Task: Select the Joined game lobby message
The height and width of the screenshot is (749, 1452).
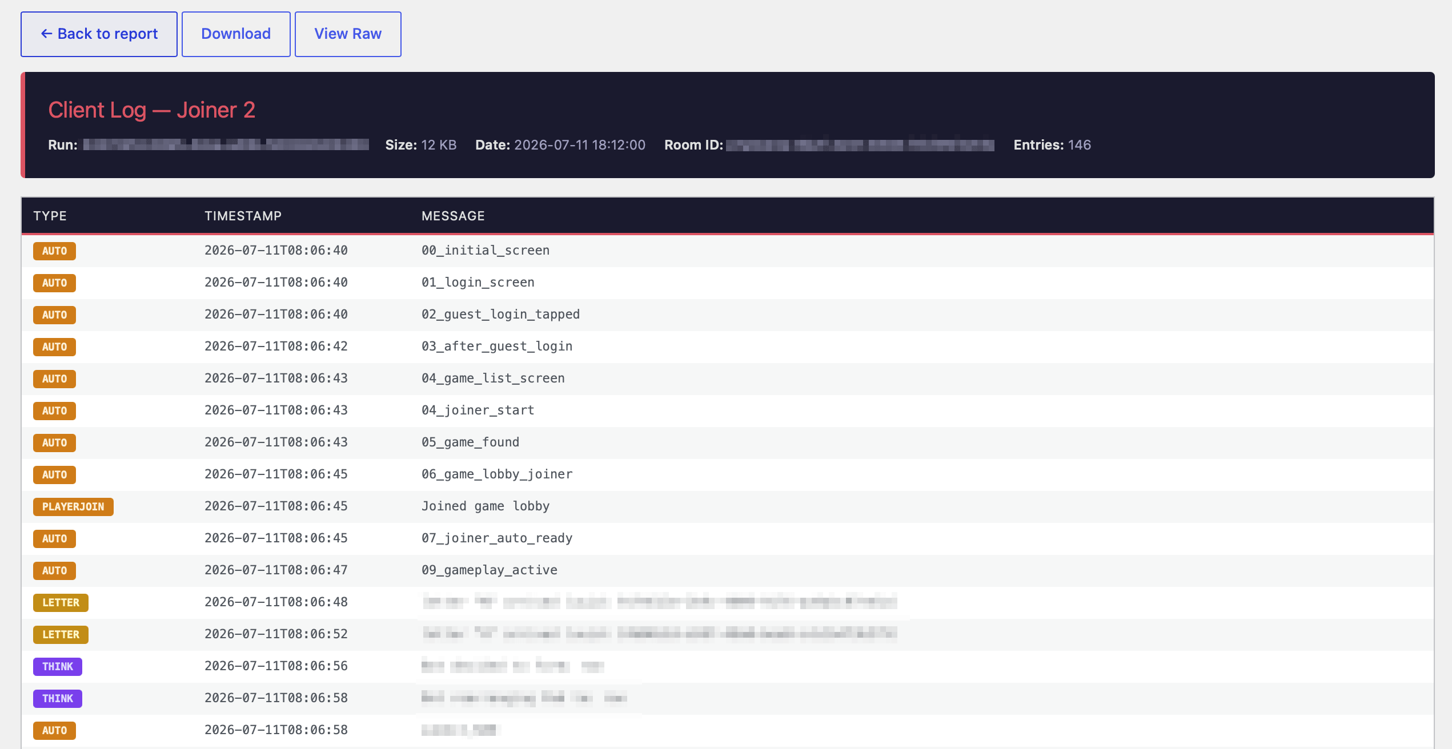Action: pyautogui.click(x=486, y=506)
